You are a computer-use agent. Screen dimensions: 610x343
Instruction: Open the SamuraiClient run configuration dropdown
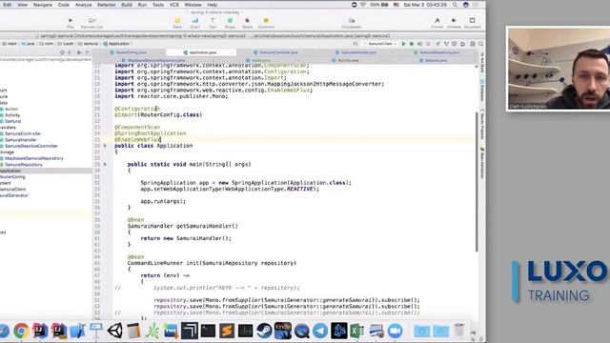pyautogui.click(x=381, y=44)
